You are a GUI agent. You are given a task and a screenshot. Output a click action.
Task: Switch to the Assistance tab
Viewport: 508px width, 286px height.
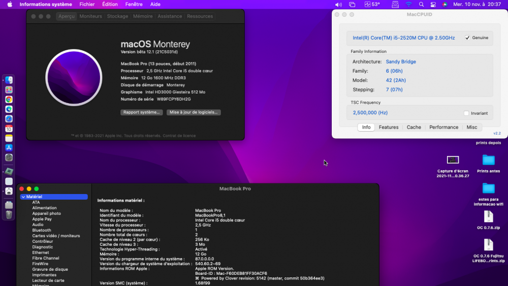click(x=170, y=16)
